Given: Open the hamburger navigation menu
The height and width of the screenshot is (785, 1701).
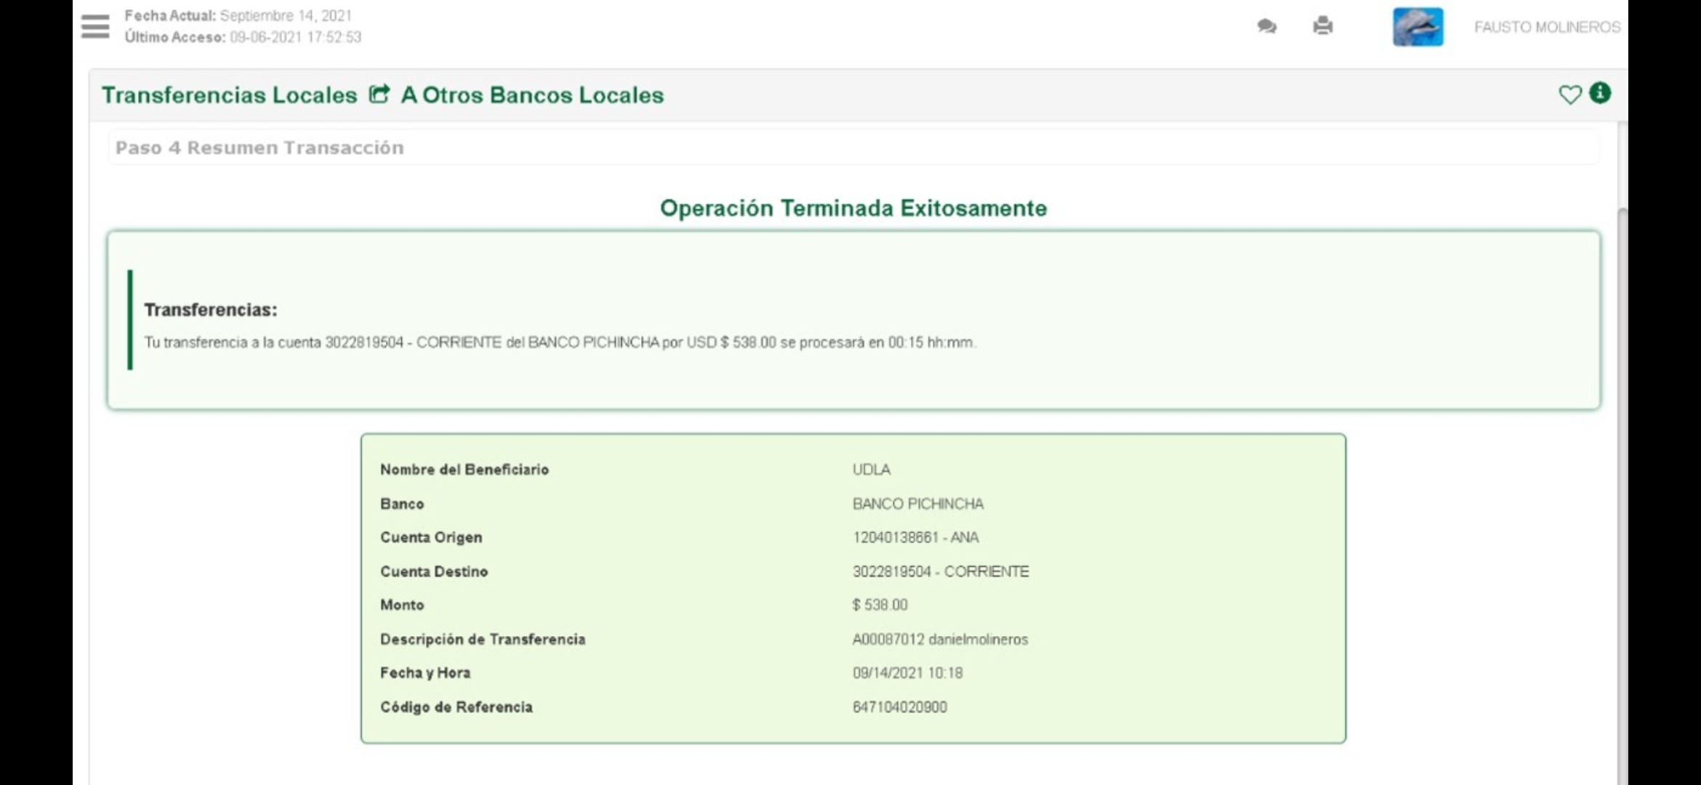Looking at the screenshot, I should click(95, 26).
